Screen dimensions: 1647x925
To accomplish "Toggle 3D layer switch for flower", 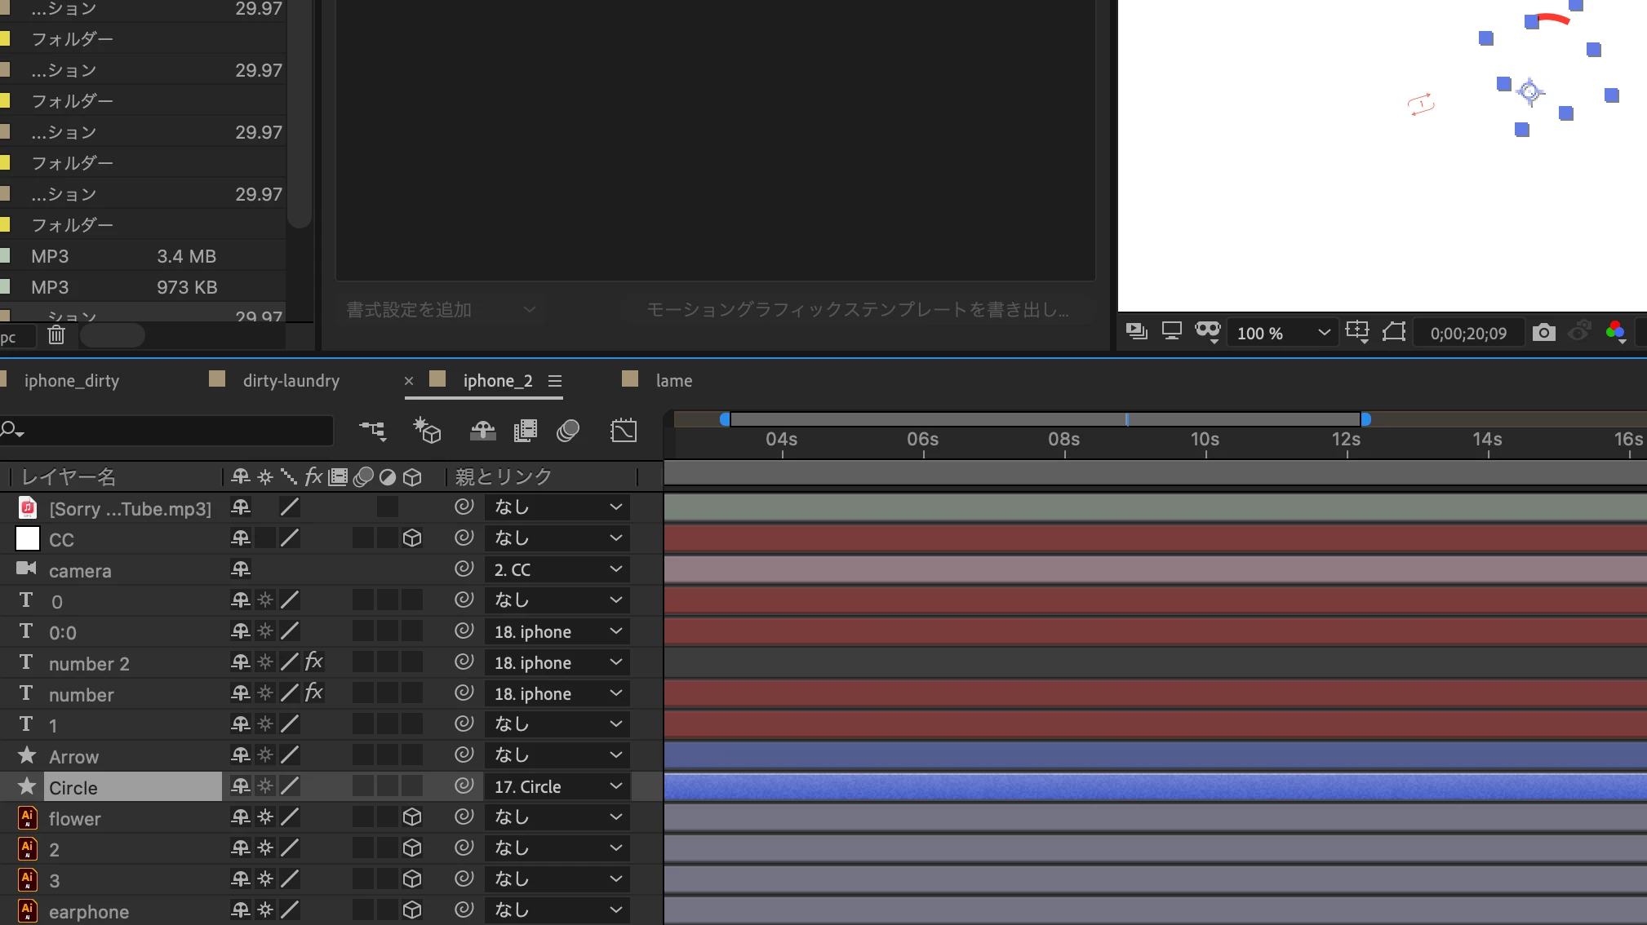I will click(x=412, y=817).
